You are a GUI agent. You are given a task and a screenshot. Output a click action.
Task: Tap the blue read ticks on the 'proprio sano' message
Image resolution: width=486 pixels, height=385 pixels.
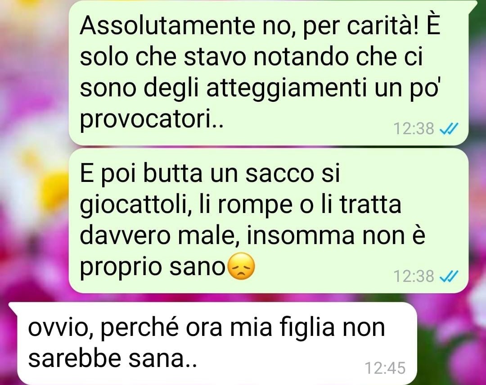pyautogui.click(x=449, y=276)
